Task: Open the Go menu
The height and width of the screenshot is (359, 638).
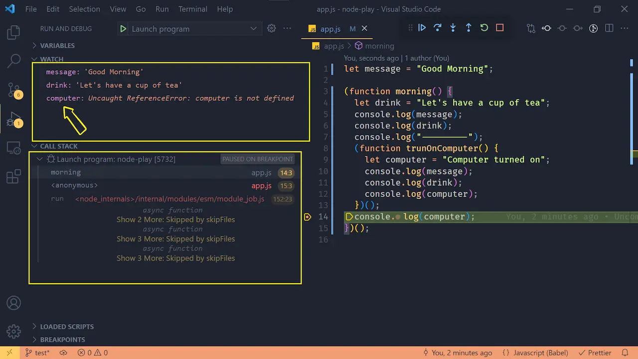Action: (x=141, y=9)
